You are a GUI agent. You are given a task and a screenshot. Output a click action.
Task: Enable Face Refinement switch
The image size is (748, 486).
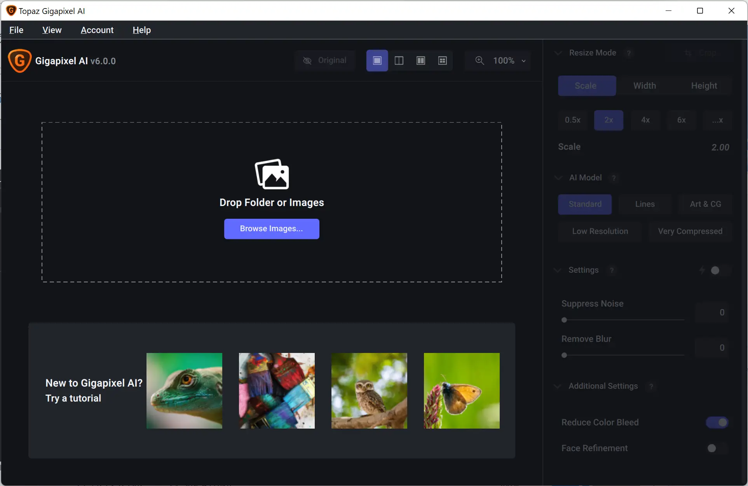[717, 448]
